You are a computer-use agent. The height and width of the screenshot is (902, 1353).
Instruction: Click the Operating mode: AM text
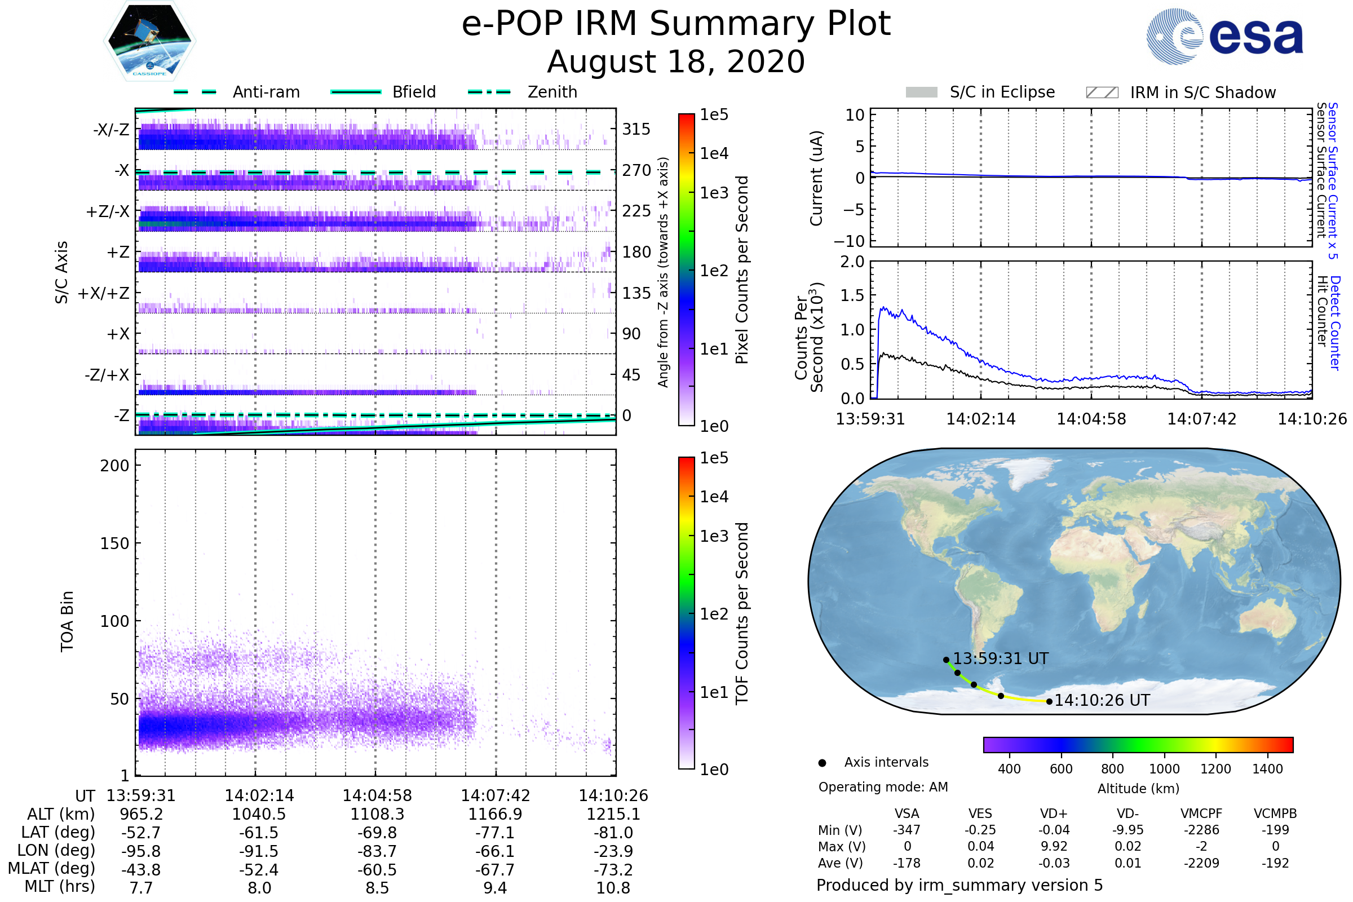point(883,787)
